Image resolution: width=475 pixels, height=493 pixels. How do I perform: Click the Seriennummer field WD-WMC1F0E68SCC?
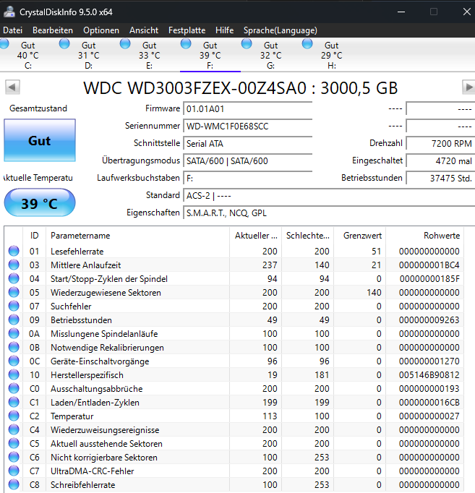click(x=248, y=126)
